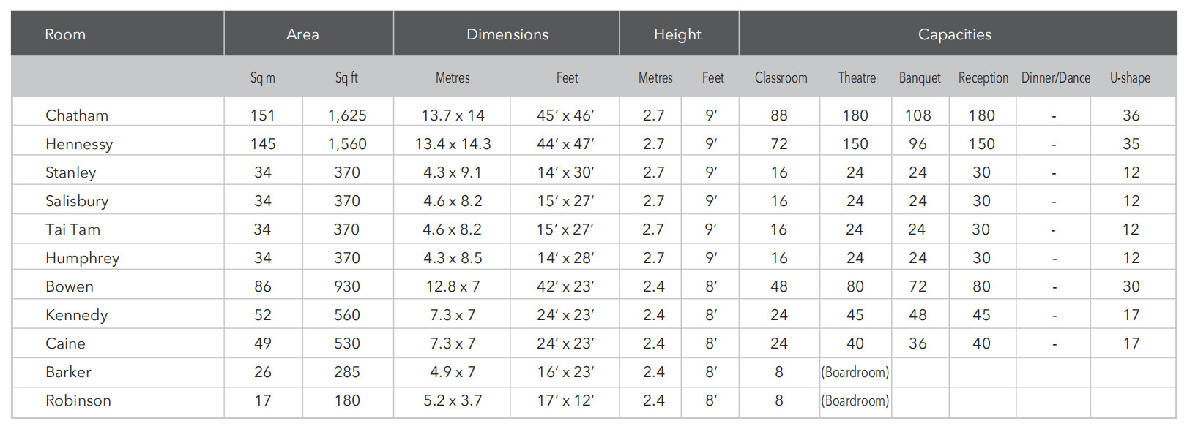Viewport: 1187px width, 429px height.
Task: Click the Robinson room name
Action: (78, 400)
